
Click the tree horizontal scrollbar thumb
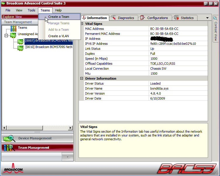point(25,128)
